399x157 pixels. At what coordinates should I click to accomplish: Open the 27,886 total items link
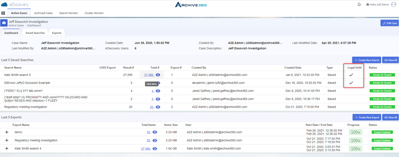[x=149, y=75]
